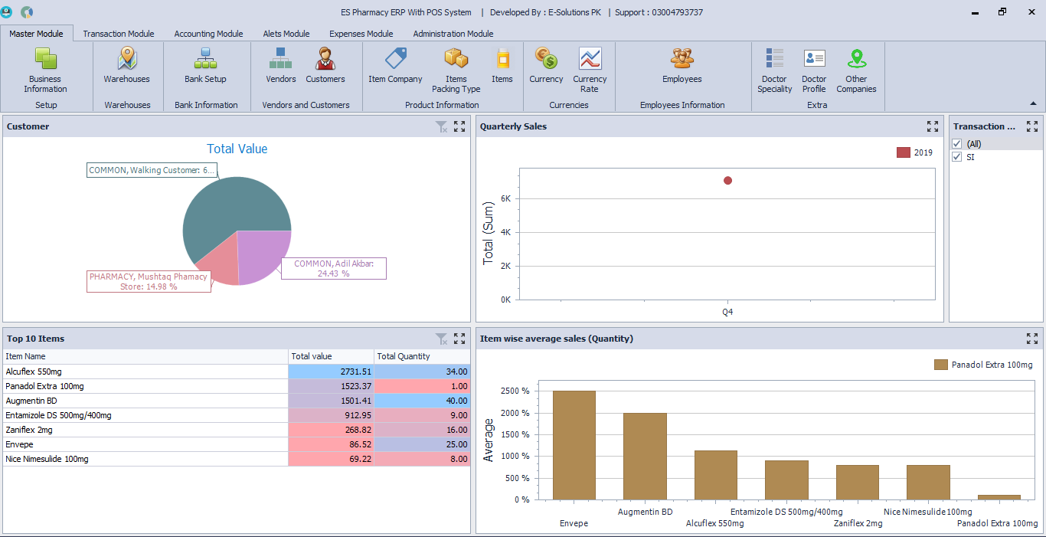Image resolution: width=1046 pixels, height=537 pixels.
Task: Open the Vendors list
Action: (x=281, y=66)
